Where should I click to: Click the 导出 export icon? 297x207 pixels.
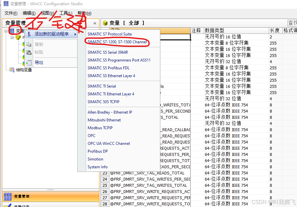coord(29,62)
